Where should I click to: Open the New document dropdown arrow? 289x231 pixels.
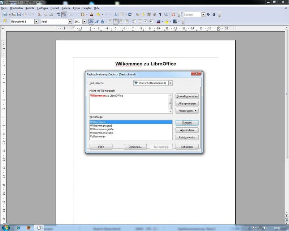9,14
